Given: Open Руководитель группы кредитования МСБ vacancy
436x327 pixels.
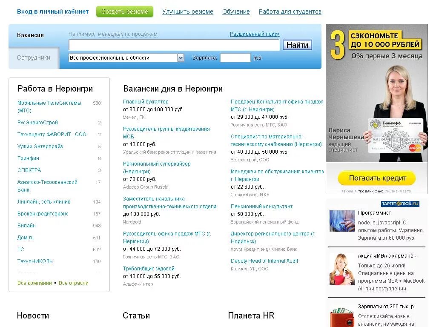Looking at the screenshot, I should (x=166, y=133).
